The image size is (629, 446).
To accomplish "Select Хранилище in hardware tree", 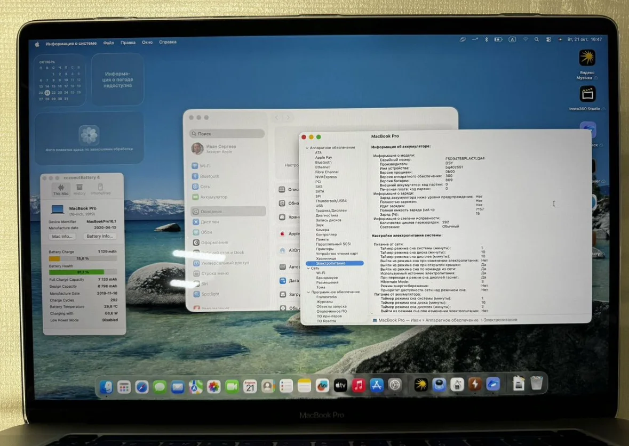I will coord(326,258).
